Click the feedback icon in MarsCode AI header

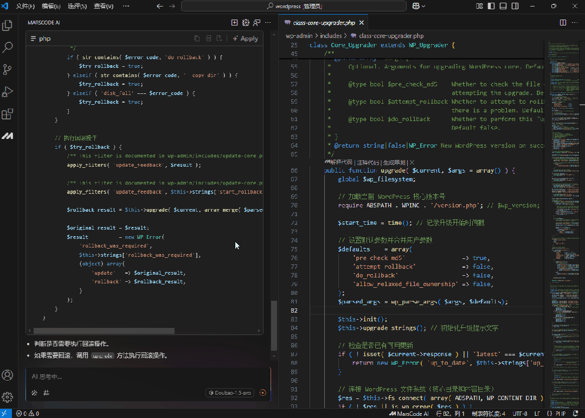256,23
